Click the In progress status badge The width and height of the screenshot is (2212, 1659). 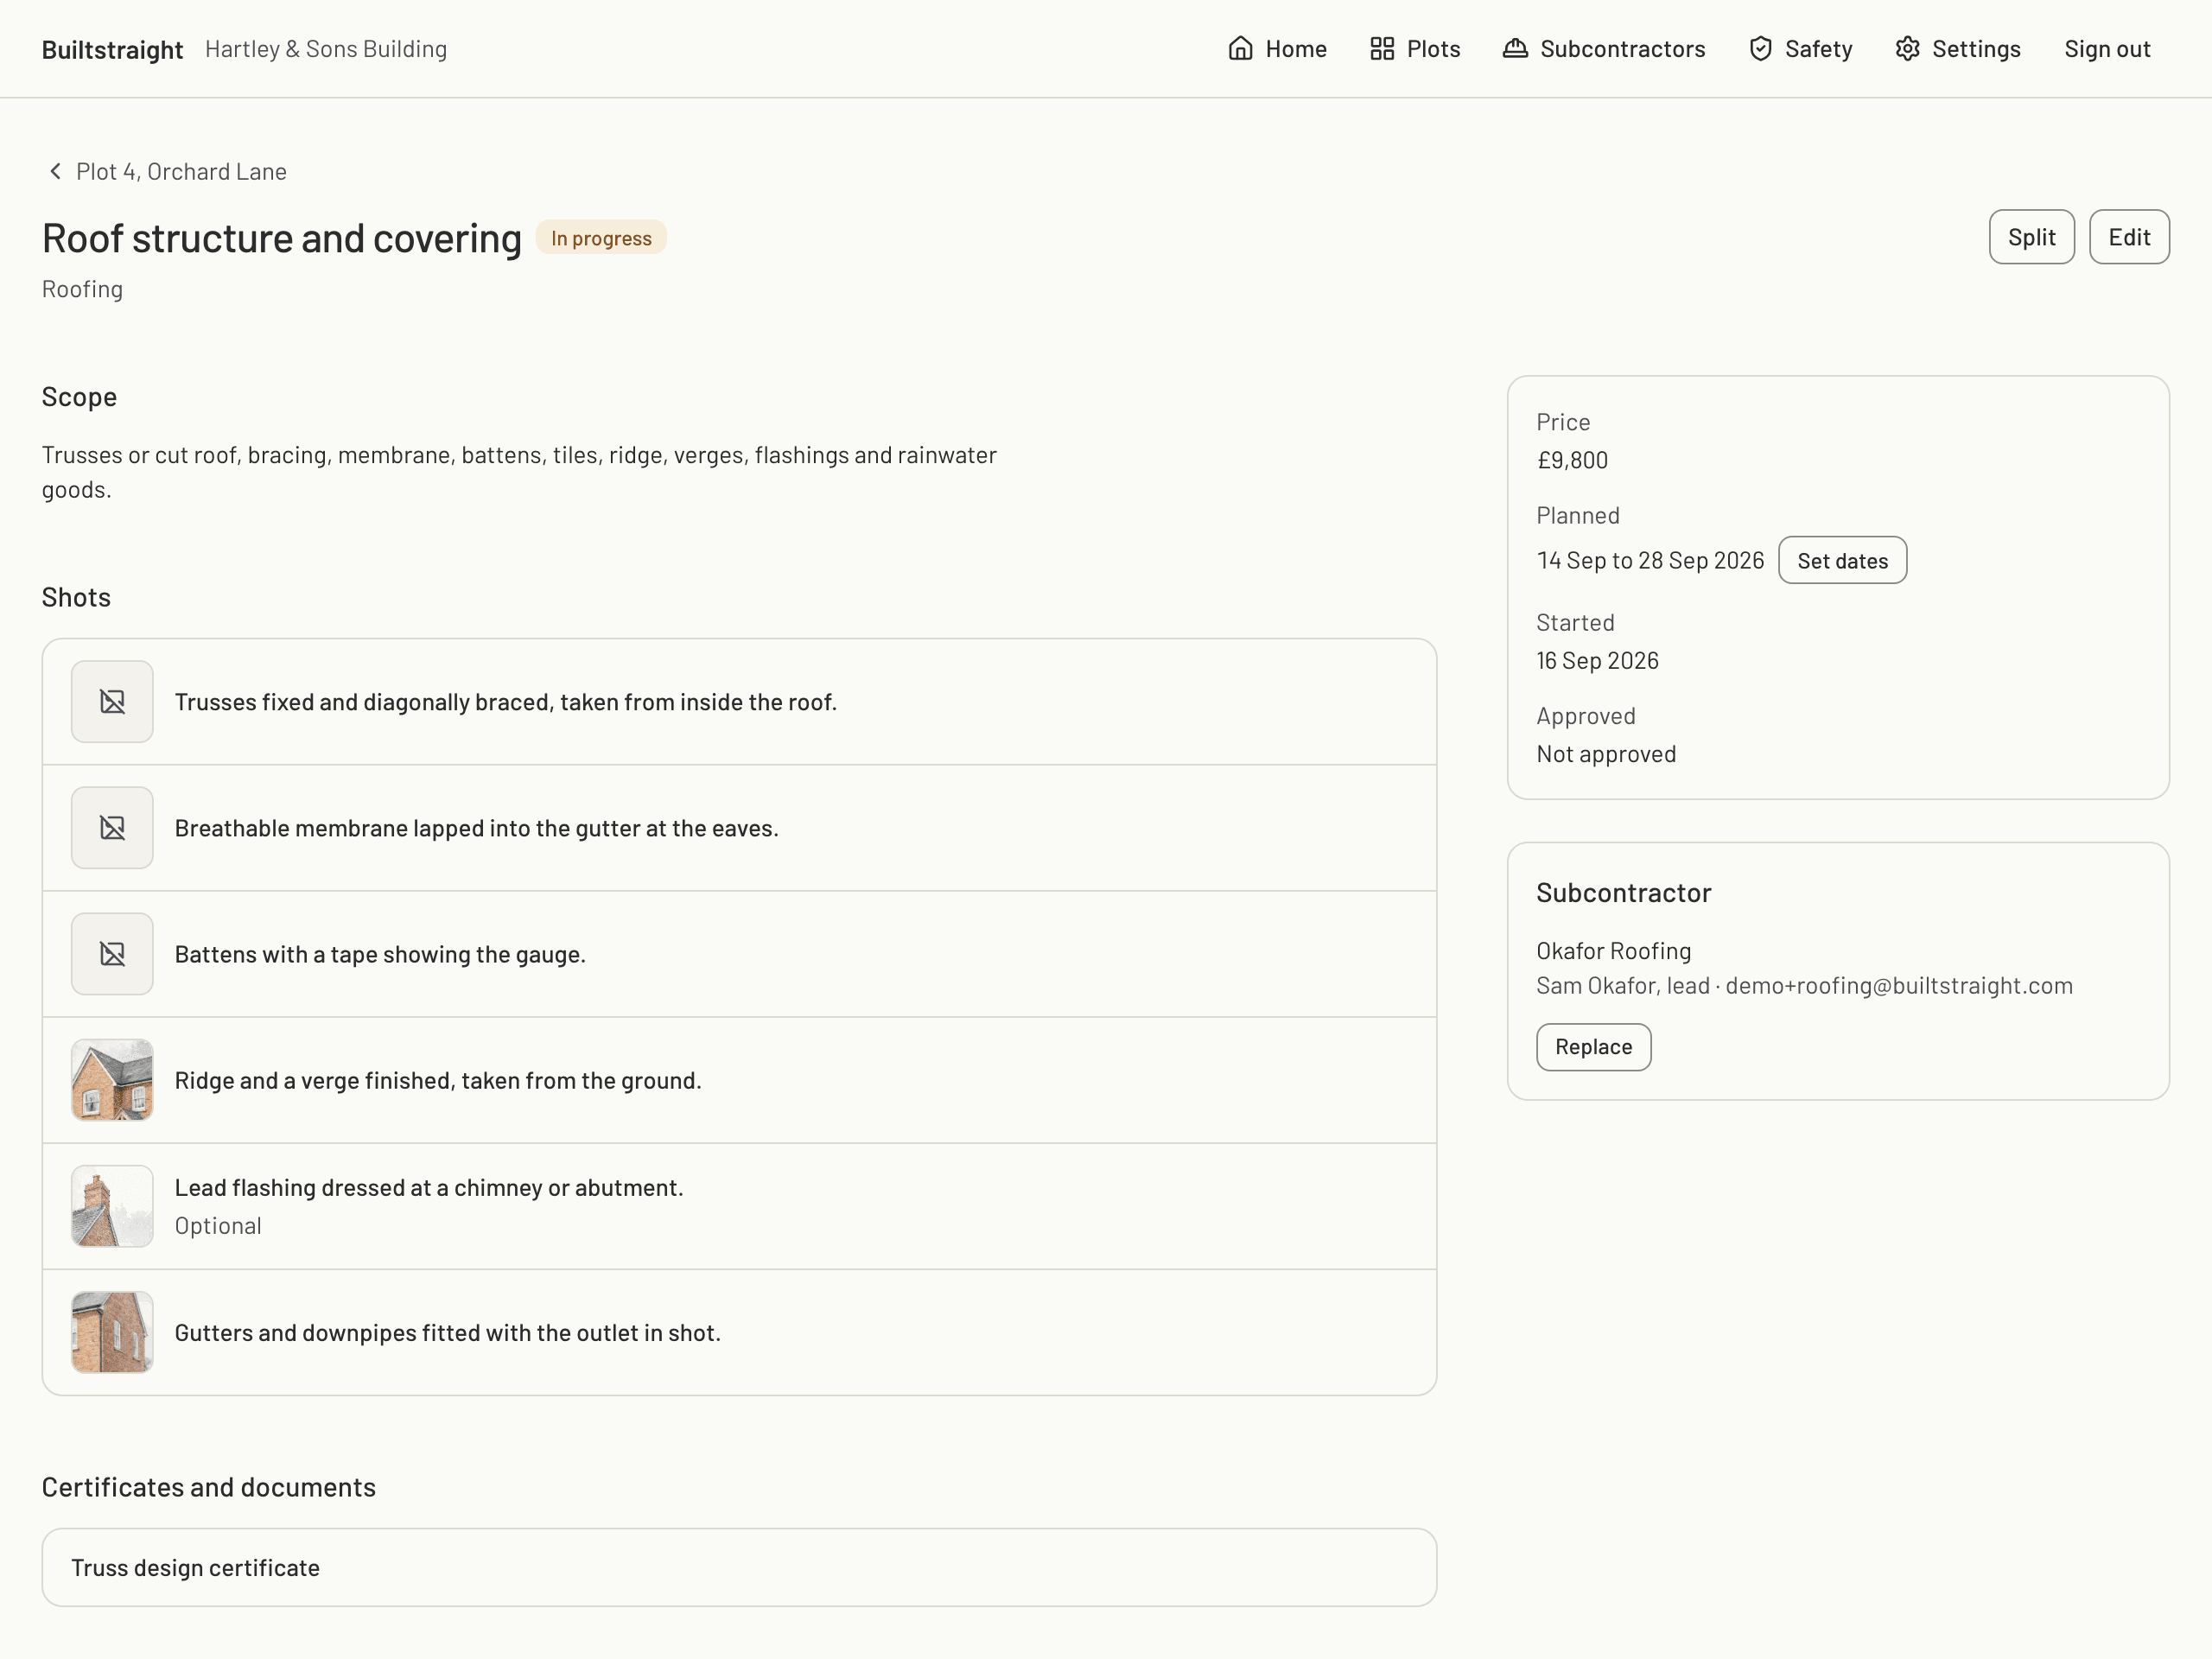601,238
